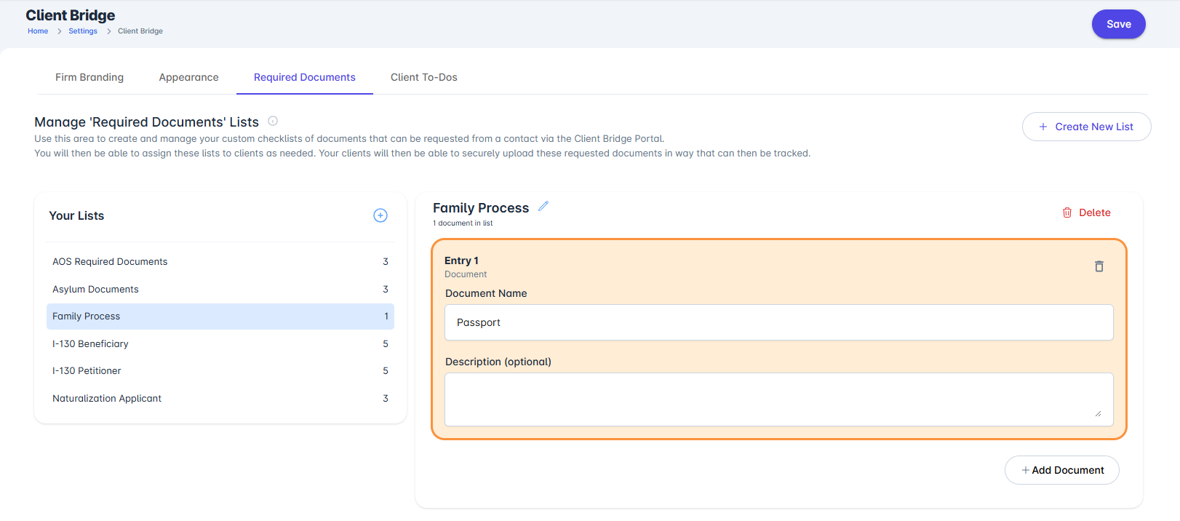
Task: Open the I-130 Beneficiary list
Action: coord(90,344)
